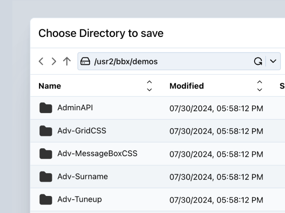Select the AdminAPI folder name
Image resolution: width=285 pixels, height=213 pixels.
point(75,108)
